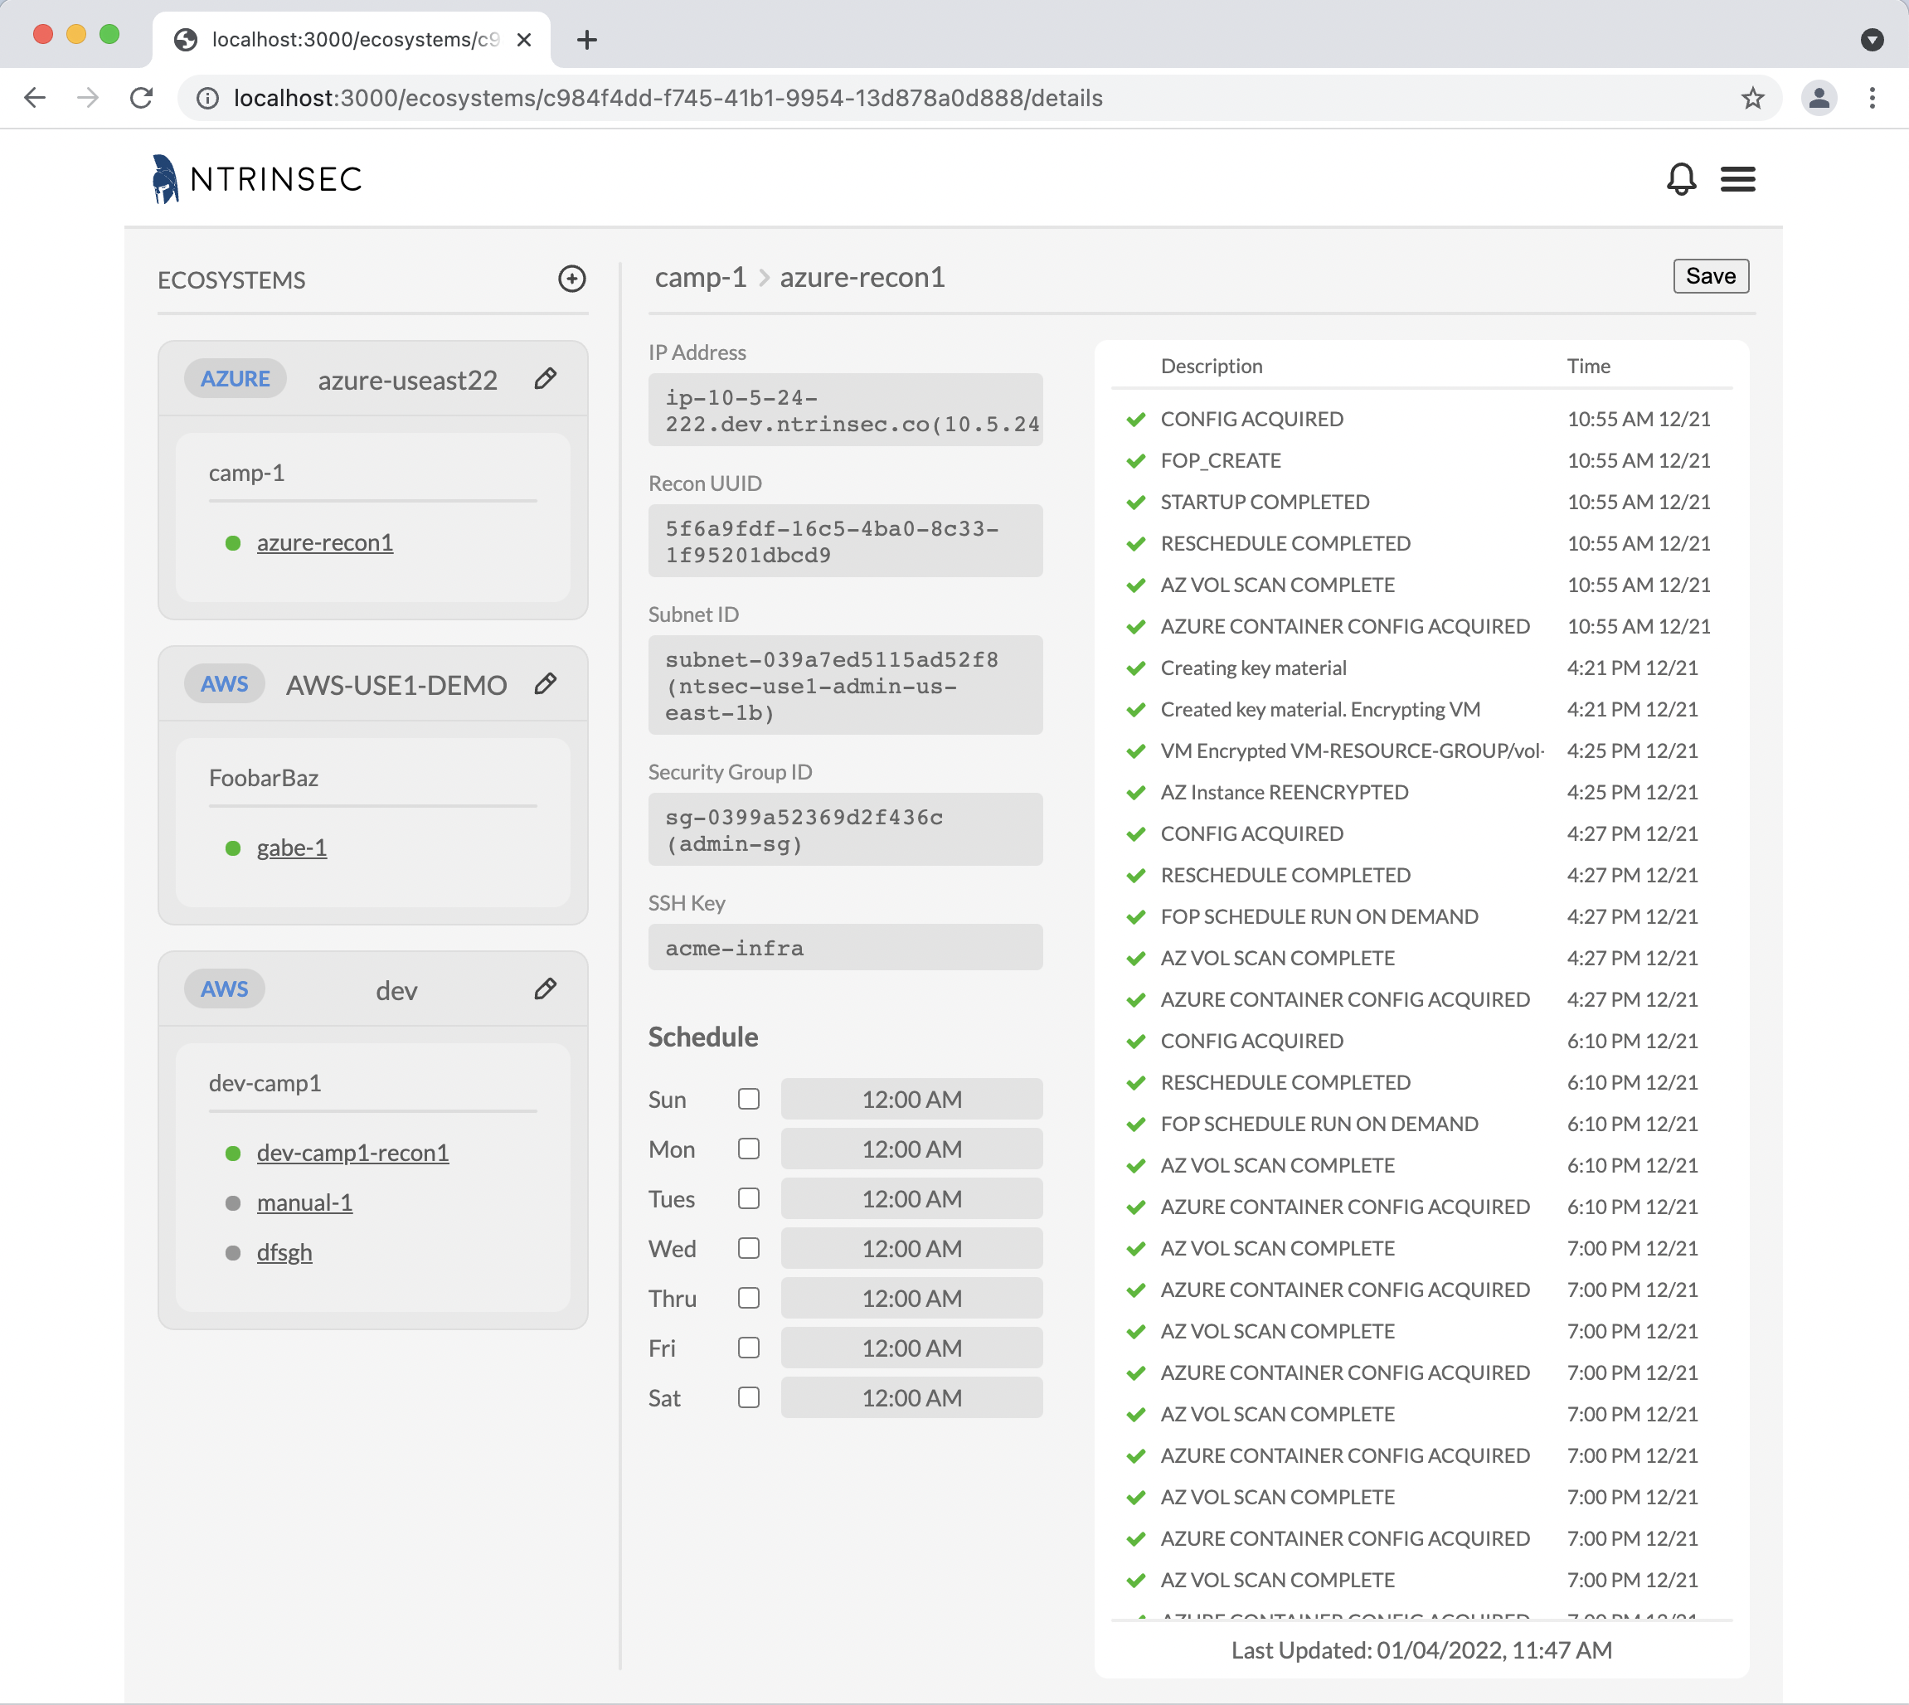The width and height of the screenshot is (1909, 1705).
Task: Open a new browser tab
Action: [586, 39]
